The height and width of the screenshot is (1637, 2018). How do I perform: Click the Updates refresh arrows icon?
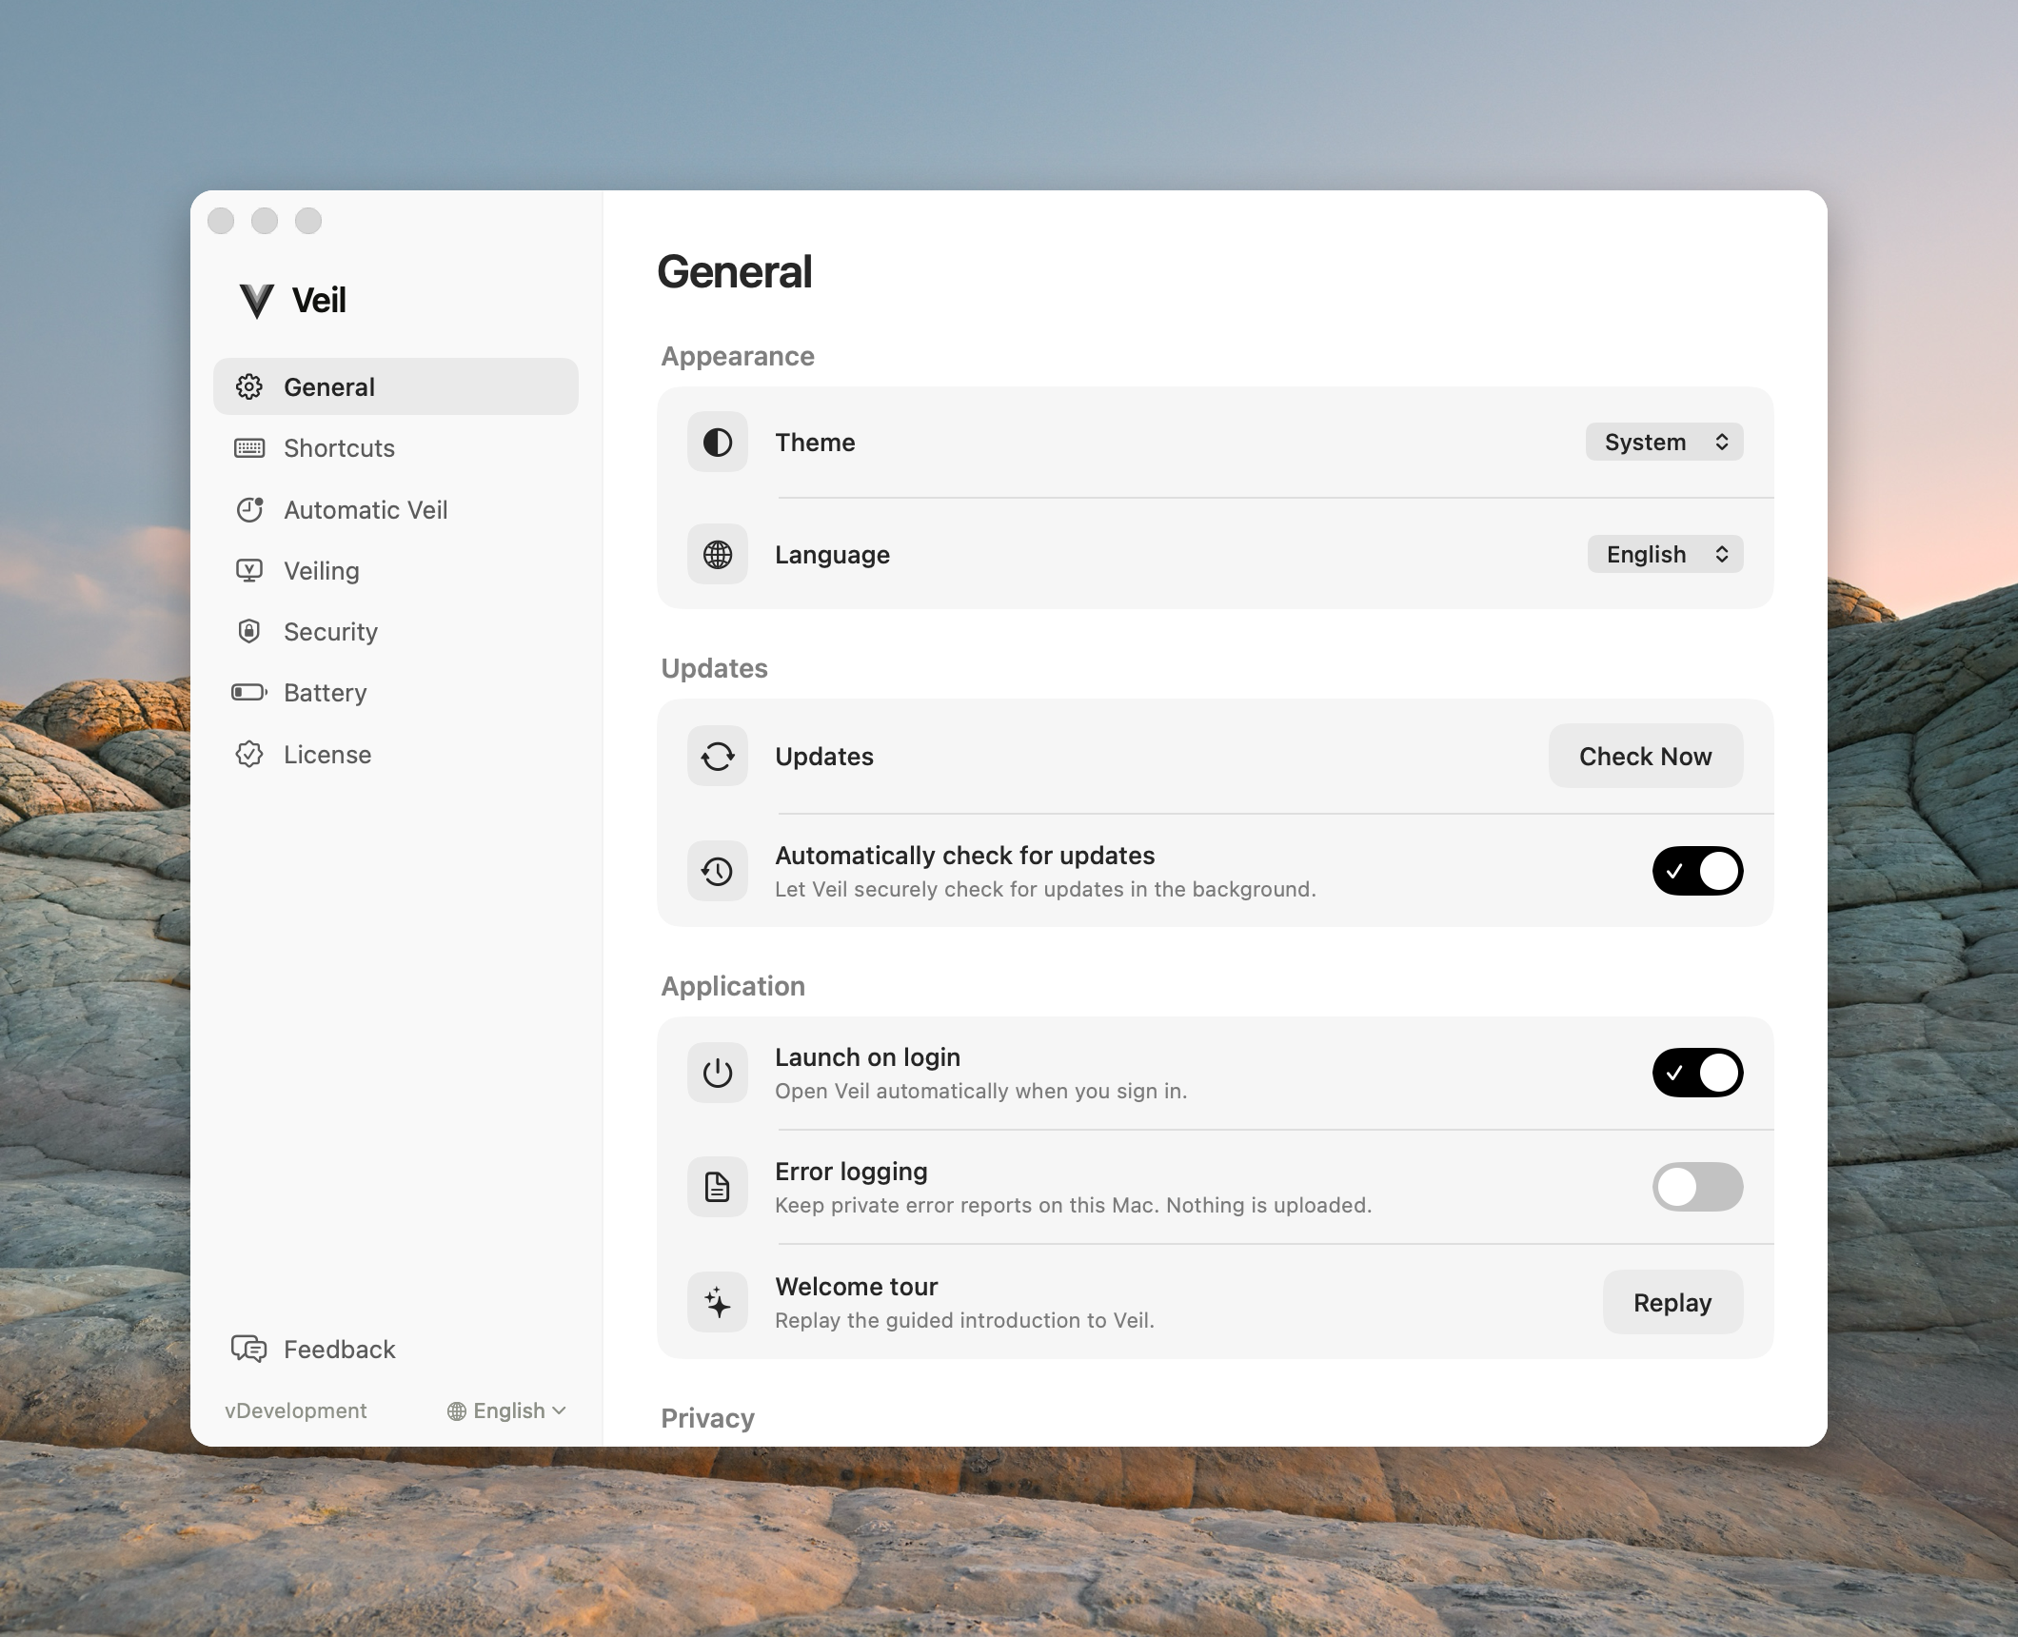718,756
